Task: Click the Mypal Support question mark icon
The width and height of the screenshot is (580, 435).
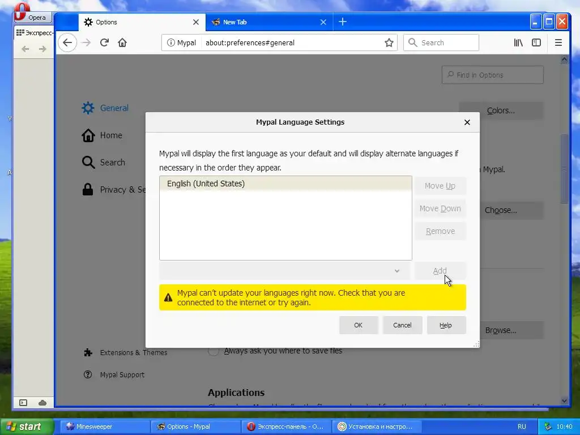Action: 88,375
